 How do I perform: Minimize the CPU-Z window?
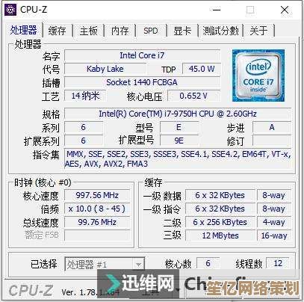coord(217,10)
